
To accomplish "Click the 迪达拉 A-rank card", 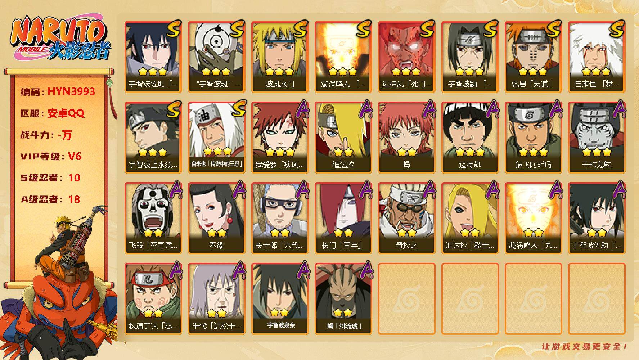I will point(343,138).
